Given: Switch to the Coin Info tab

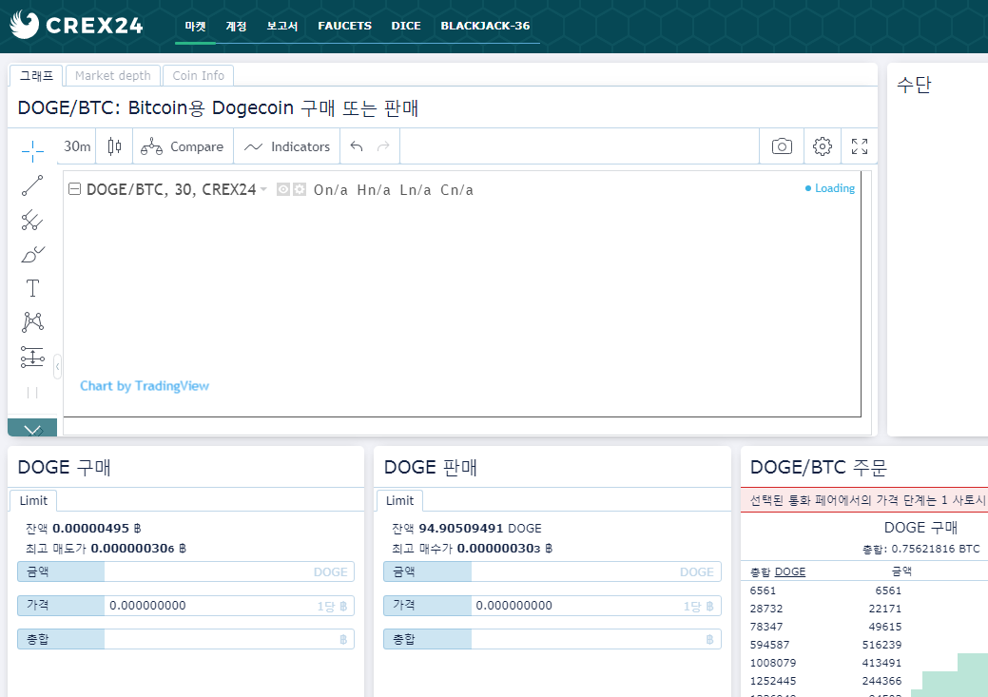Looking at the screenshot, I should point(199,76).
